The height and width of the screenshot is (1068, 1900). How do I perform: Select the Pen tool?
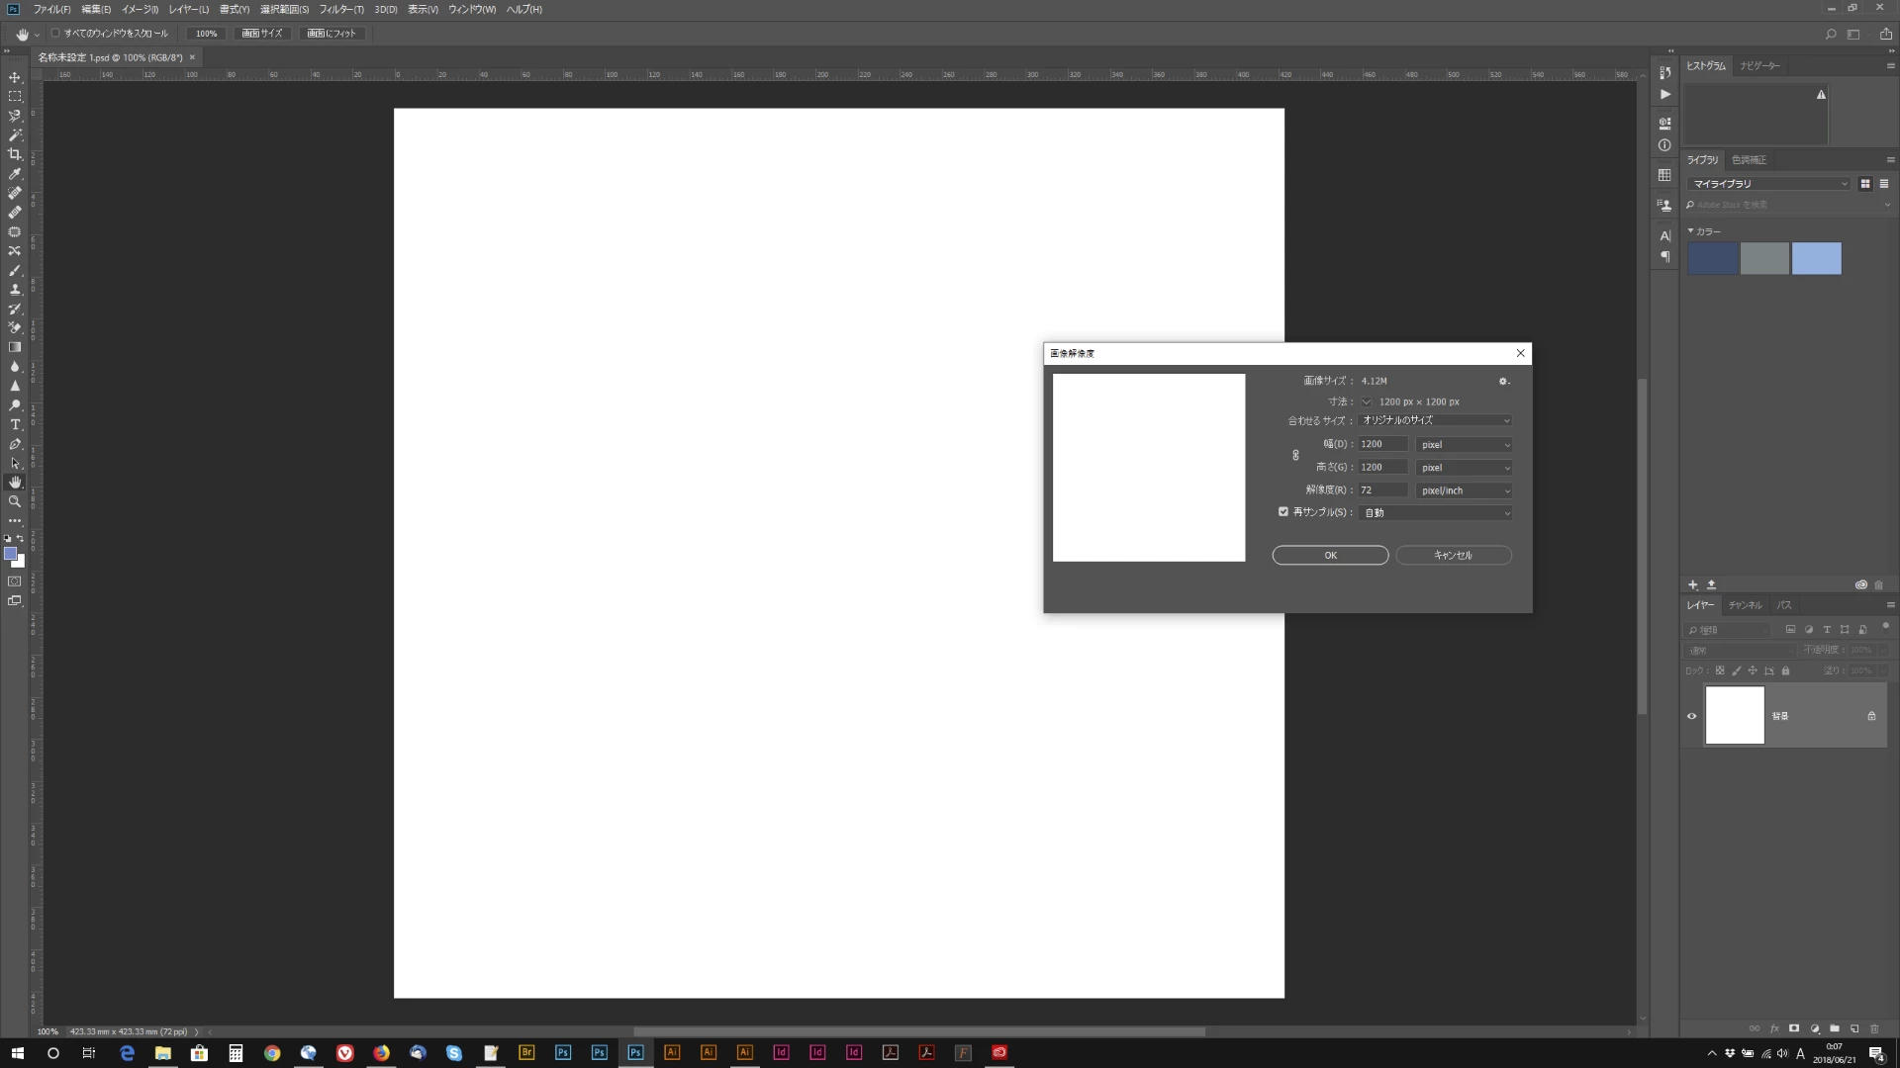point(15,444)
